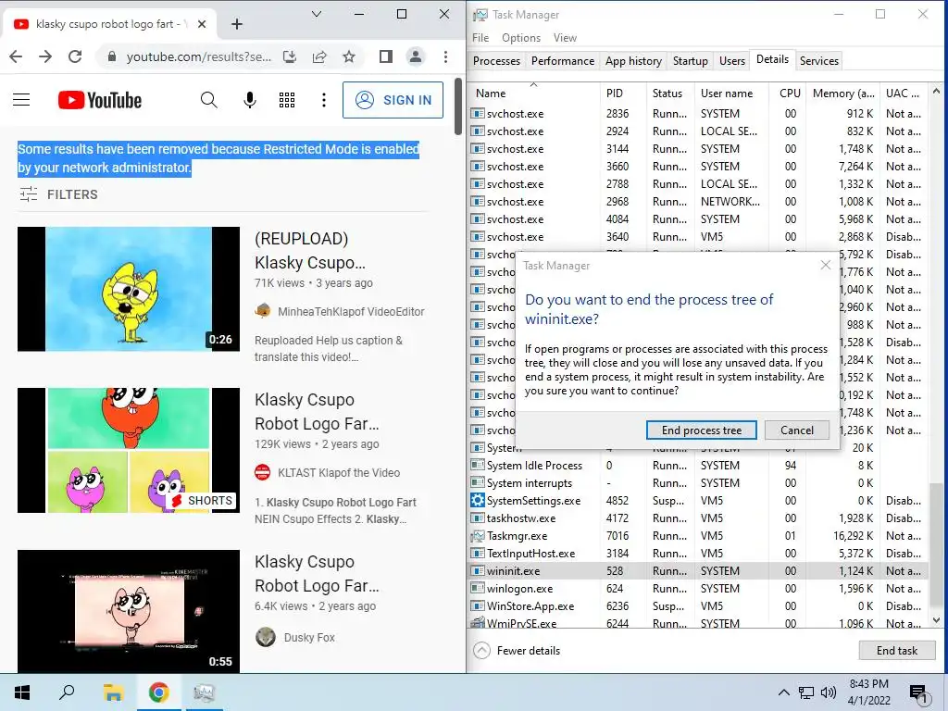The image size is (948, 711).
Task: Open the search FILTERS option
Action: tap(58, 194)
